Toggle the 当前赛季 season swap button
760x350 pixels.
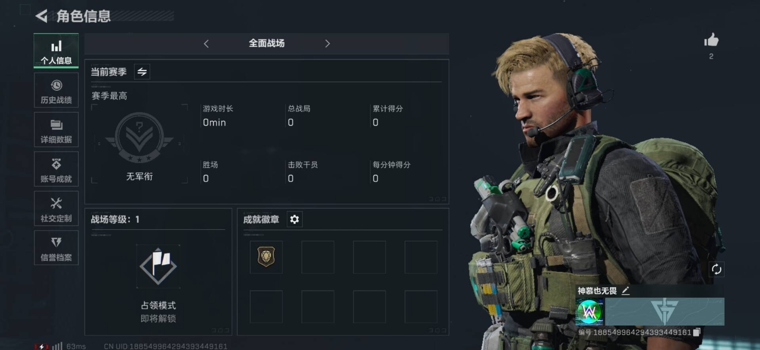click(x=142, y=72)
